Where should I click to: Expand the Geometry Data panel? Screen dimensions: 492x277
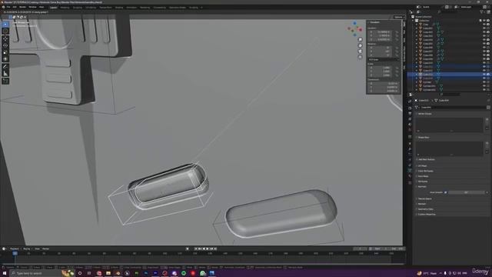coord(425,209)
